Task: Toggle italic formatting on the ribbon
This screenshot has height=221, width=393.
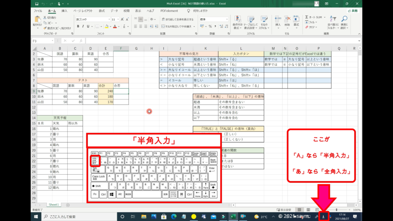Action: point(83,26)
